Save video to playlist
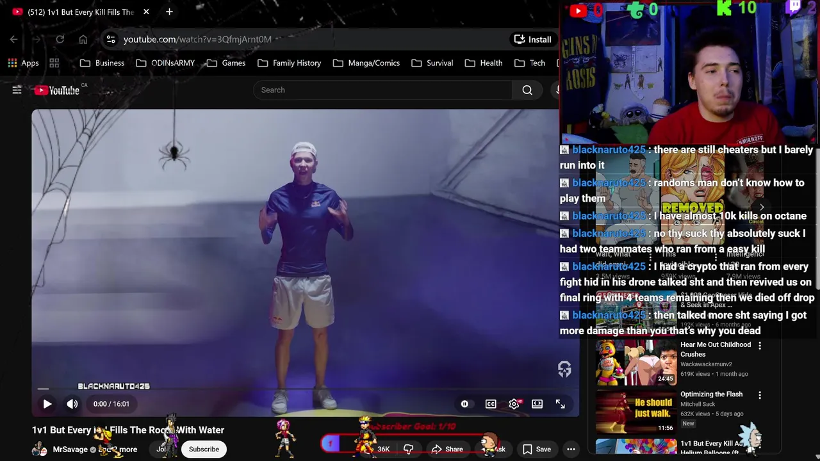Image resolution: width=820 pixels, height=461 pixels. click(536, 449)
